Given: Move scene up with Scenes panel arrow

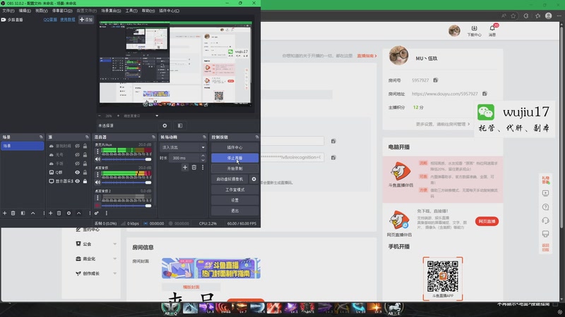Looking at the screenshot, I should (32, 213).
